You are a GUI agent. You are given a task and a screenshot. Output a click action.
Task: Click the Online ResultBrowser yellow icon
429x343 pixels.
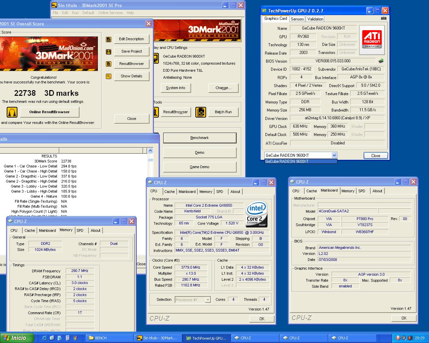12,112
